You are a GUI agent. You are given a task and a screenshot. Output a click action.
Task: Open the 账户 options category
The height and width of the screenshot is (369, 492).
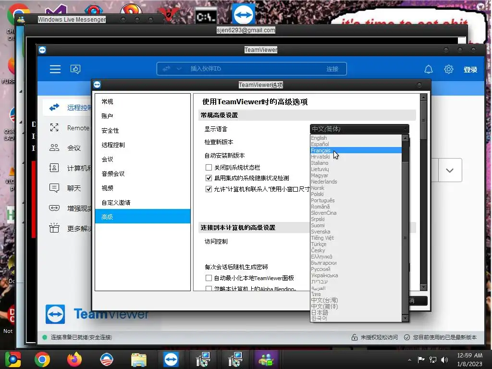(x=142, y=116)
